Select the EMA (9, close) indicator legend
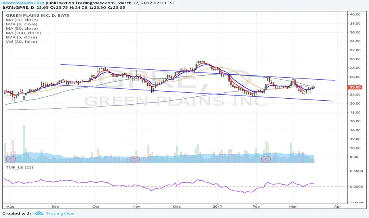The width and height of the screenshot is (369, 218). 21,24
